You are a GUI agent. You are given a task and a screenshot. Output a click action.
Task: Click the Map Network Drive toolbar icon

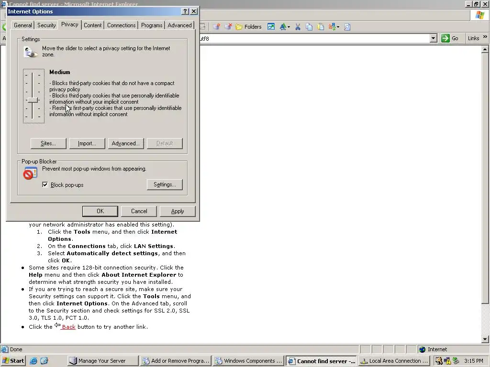pos(217,27)
